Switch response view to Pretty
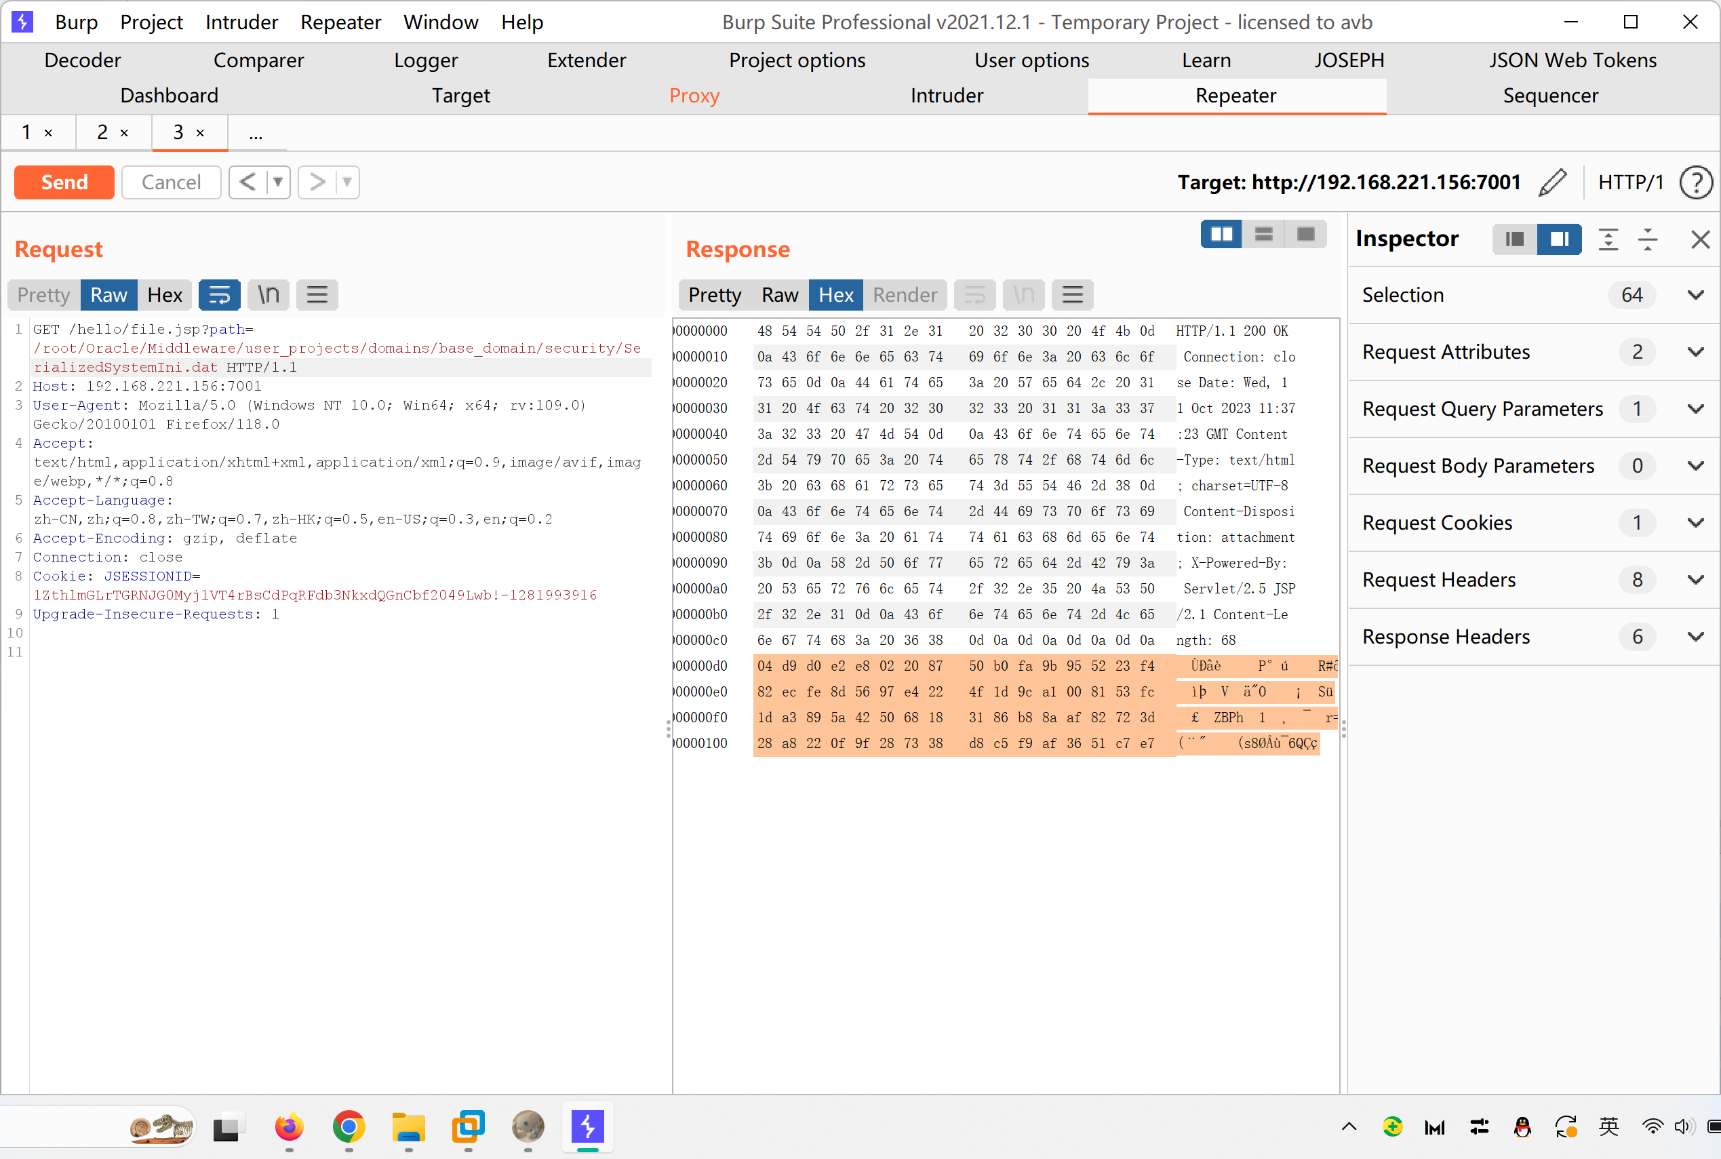 (714, 295)
